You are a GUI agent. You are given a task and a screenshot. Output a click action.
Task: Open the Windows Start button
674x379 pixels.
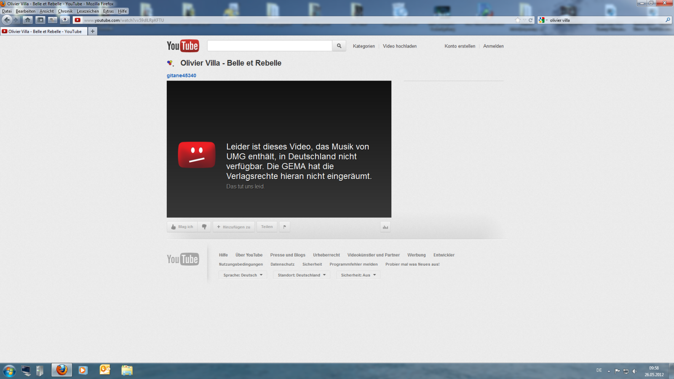pyautogui.click(x=9, y=371)
